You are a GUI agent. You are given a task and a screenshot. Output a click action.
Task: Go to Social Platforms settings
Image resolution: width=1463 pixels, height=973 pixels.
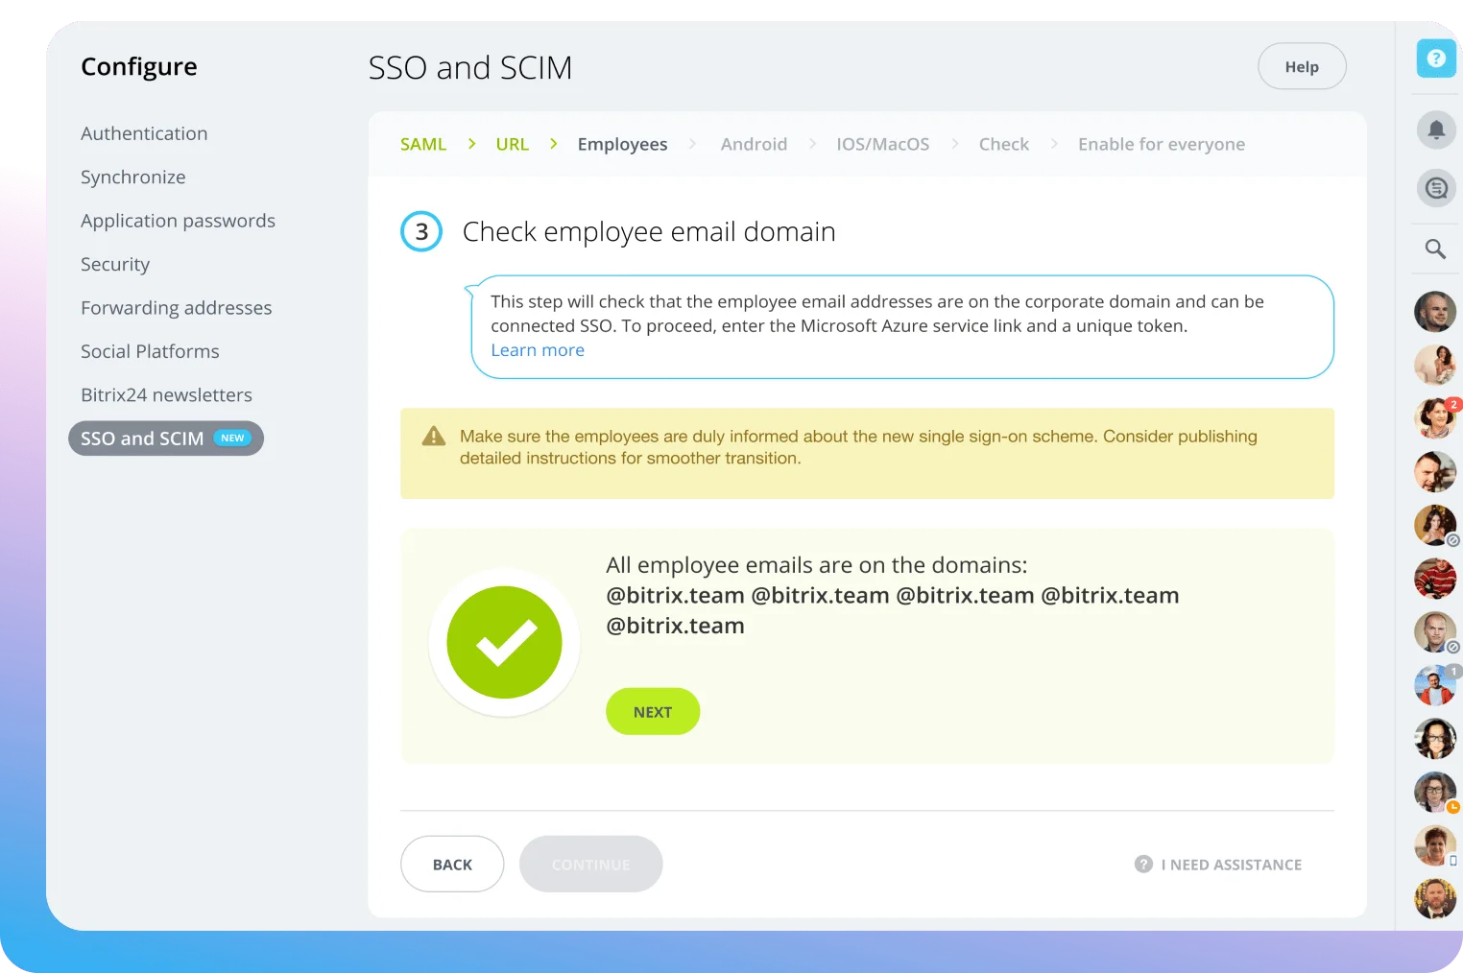pos(150,352)
